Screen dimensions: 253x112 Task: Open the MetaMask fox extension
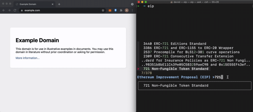pyautogui.click(x=110, y=10)
